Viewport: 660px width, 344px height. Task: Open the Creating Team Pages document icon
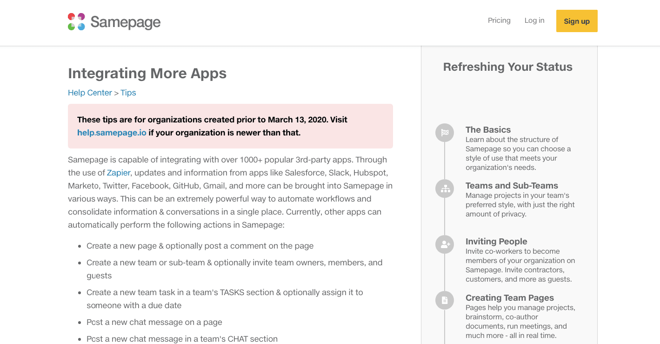pos(445,300)
